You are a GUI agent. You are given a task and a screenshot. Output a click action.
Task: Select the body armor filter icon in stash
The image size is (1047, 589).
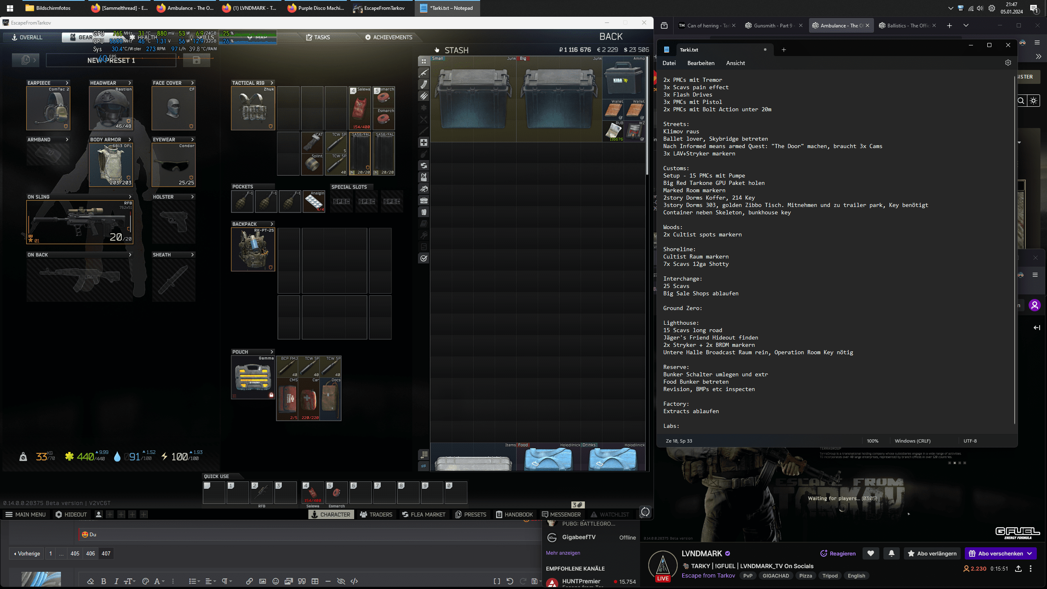[424, 212]
